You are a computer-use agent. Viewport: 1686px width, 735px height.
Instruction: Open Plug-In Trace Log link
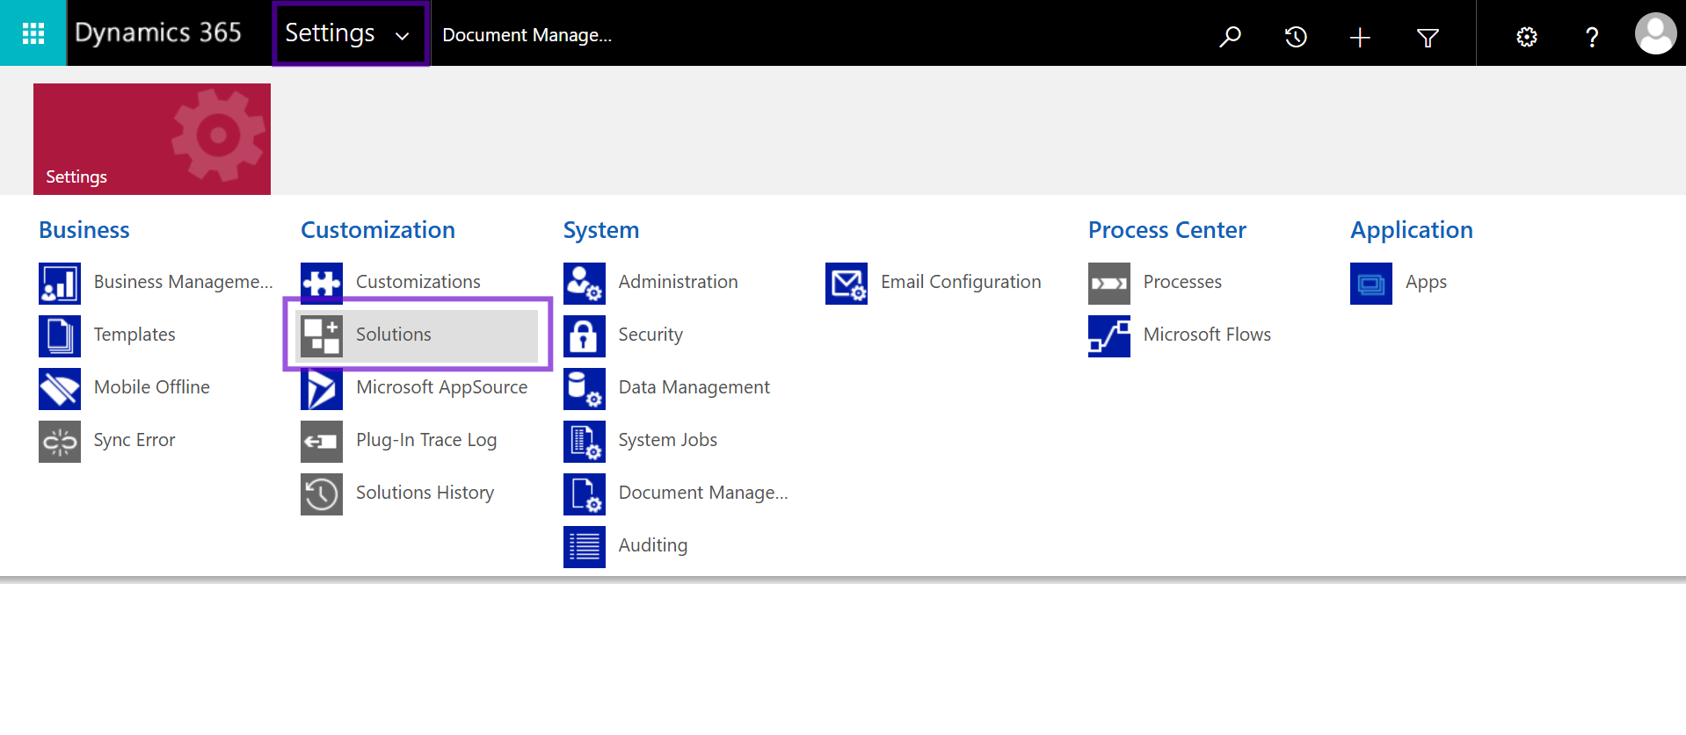(426, 440)
